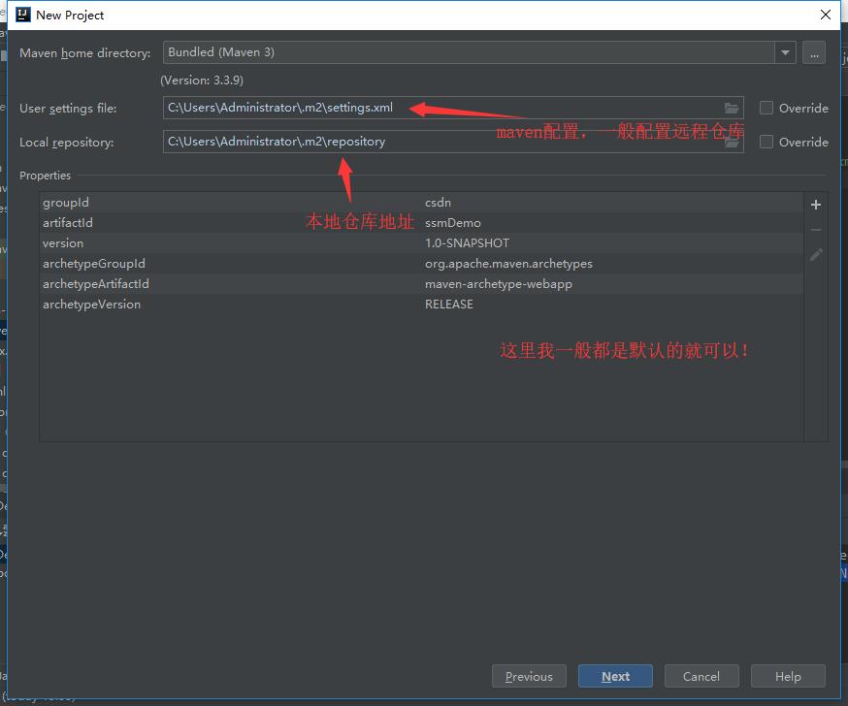Select the version property row
This screenshot has width=848, height=706.
click(421, 243)
